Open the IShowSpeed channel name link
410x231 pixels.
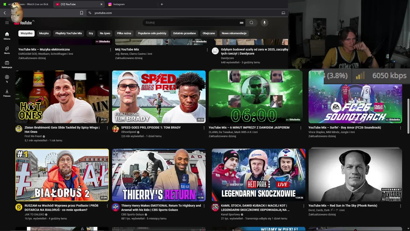tap(129, 132)
